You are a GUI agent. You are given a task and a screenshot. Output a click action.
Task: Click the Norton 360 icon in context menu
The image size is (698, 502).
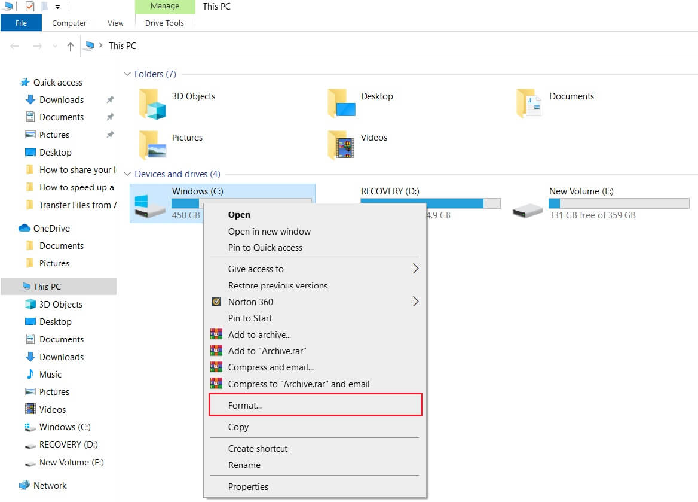216,302
